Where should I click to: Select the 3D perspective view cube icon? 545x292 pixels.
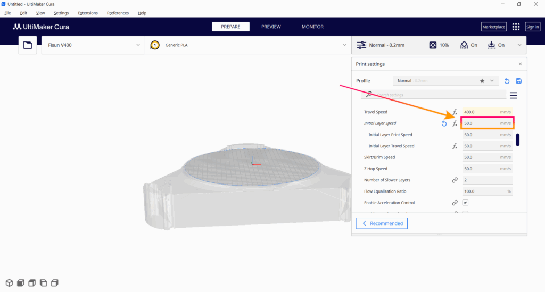(x=10, y=283)
